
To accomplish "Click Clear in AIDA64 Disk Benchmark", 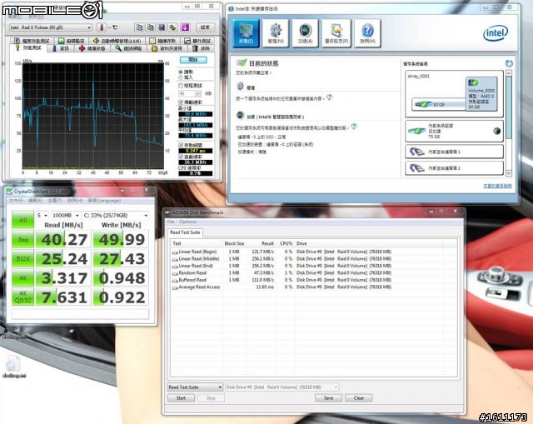I will point(359,398).
